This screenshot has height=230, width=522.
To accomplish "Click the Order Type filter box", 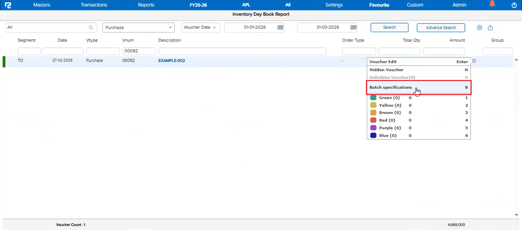I will (359, 51).
